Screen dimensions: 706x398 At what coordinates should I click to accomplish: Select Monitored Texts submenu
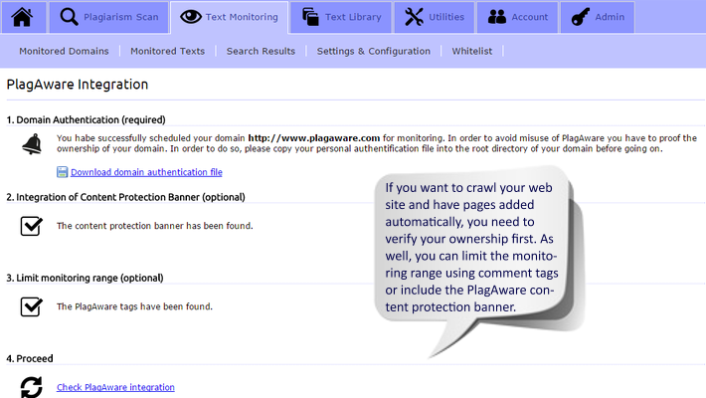(x=167, y=52)
